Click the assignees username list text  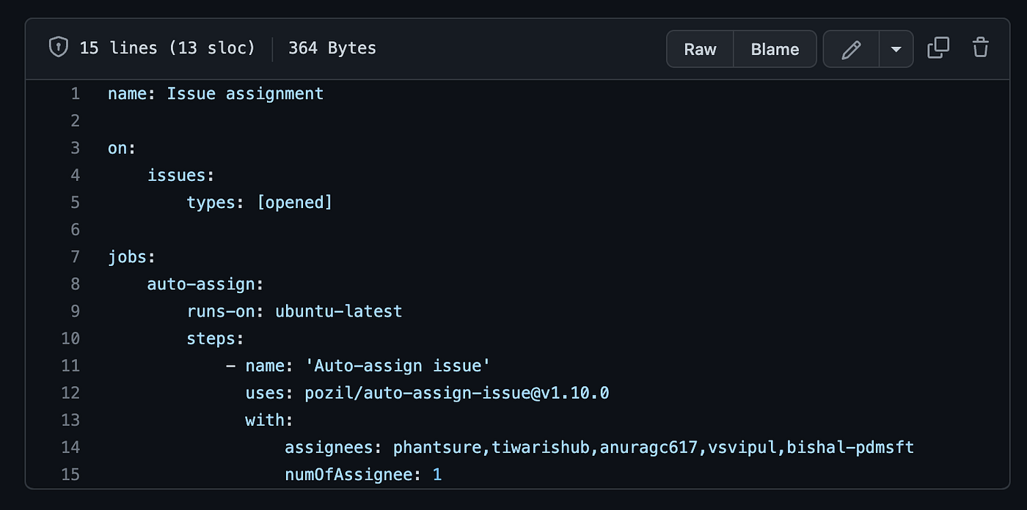[x=653, y=447]
